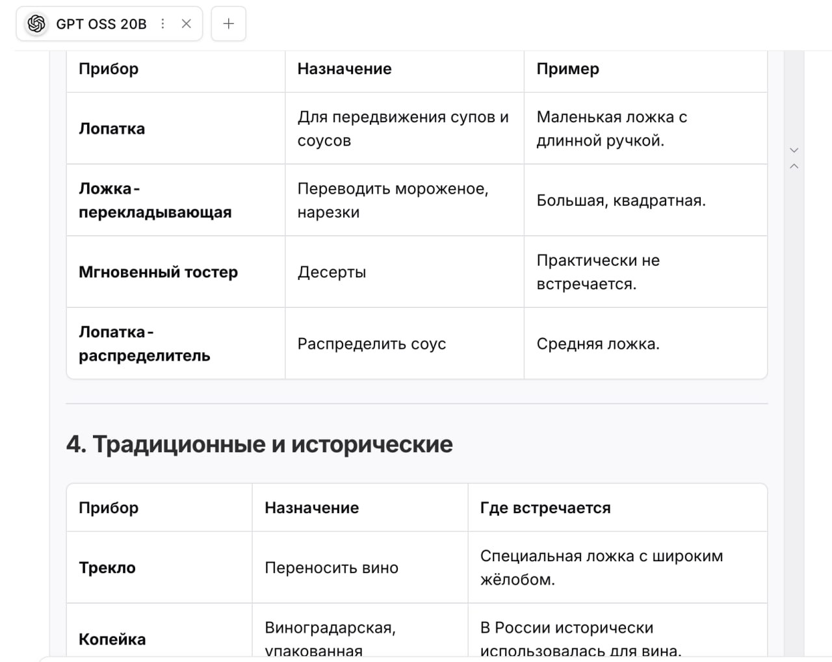Click the "Переносить вино" cell

[331, 568]
